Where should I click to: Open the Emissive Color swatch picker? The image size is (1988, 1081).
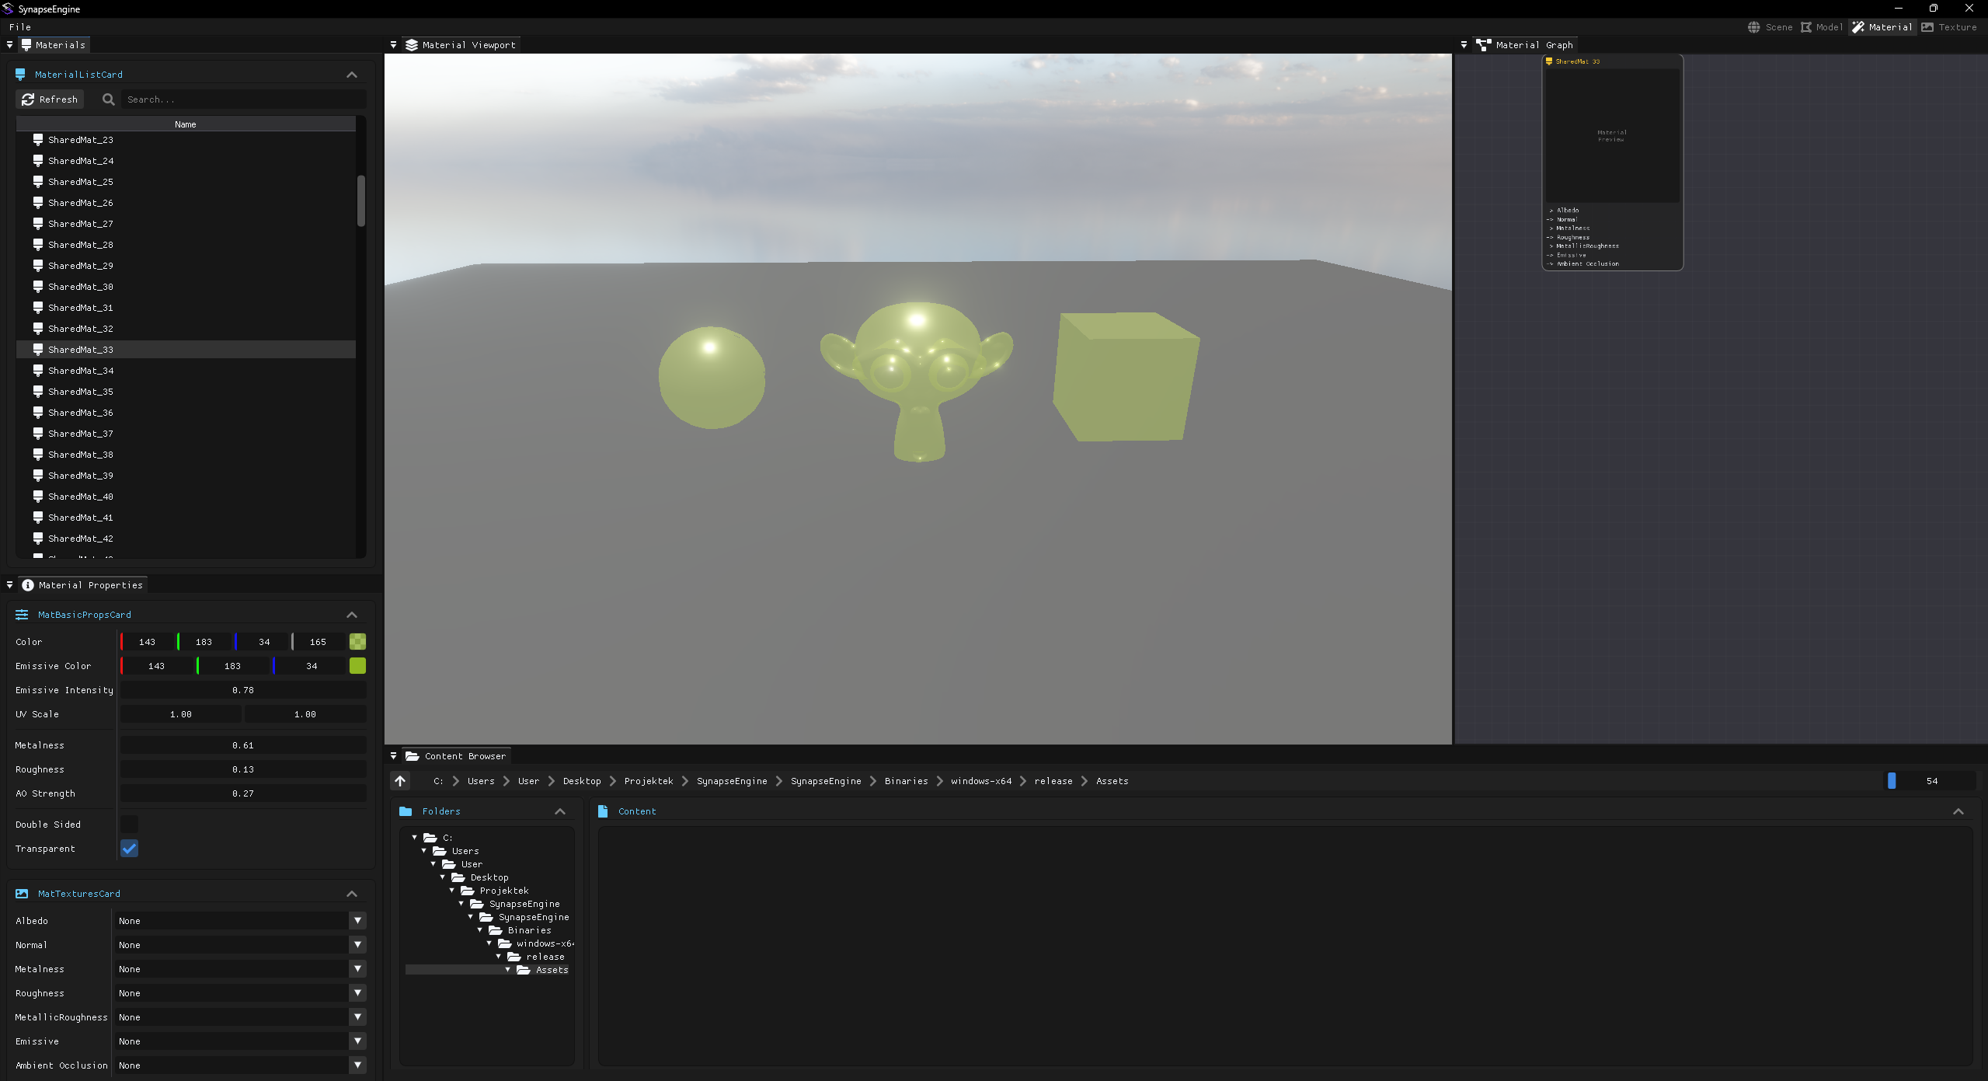[x=357, y=666]
